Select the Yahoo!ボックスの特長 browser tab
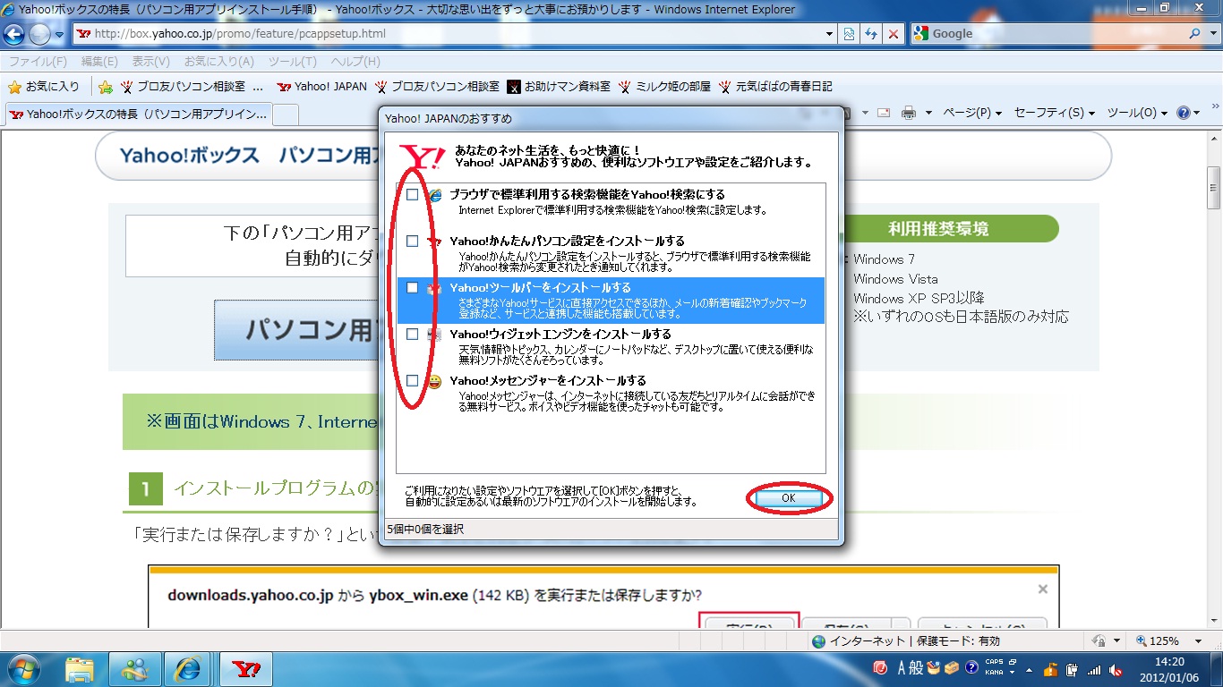This screenshot has width=1223, height=687. pos(138,114)
